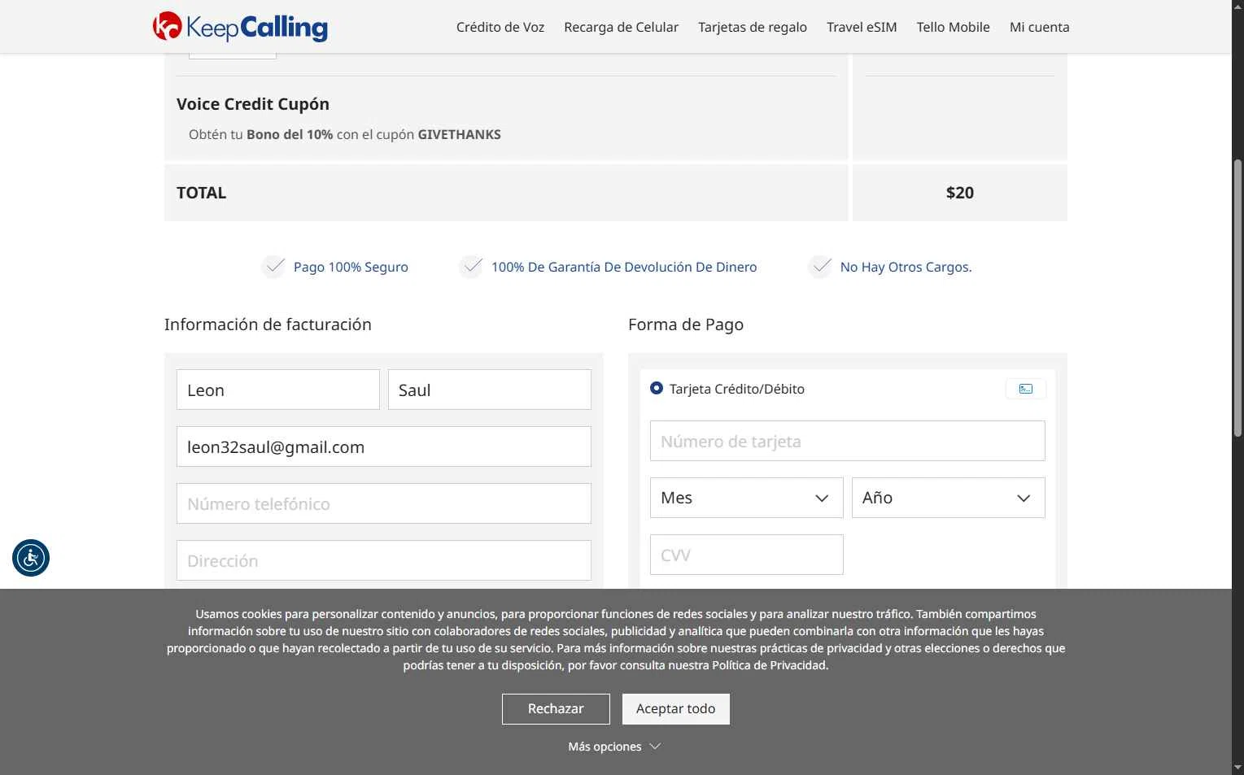Click the Voice Credit Cupón heading
The height and width of the screenshot is (775, 1244).
253,104
